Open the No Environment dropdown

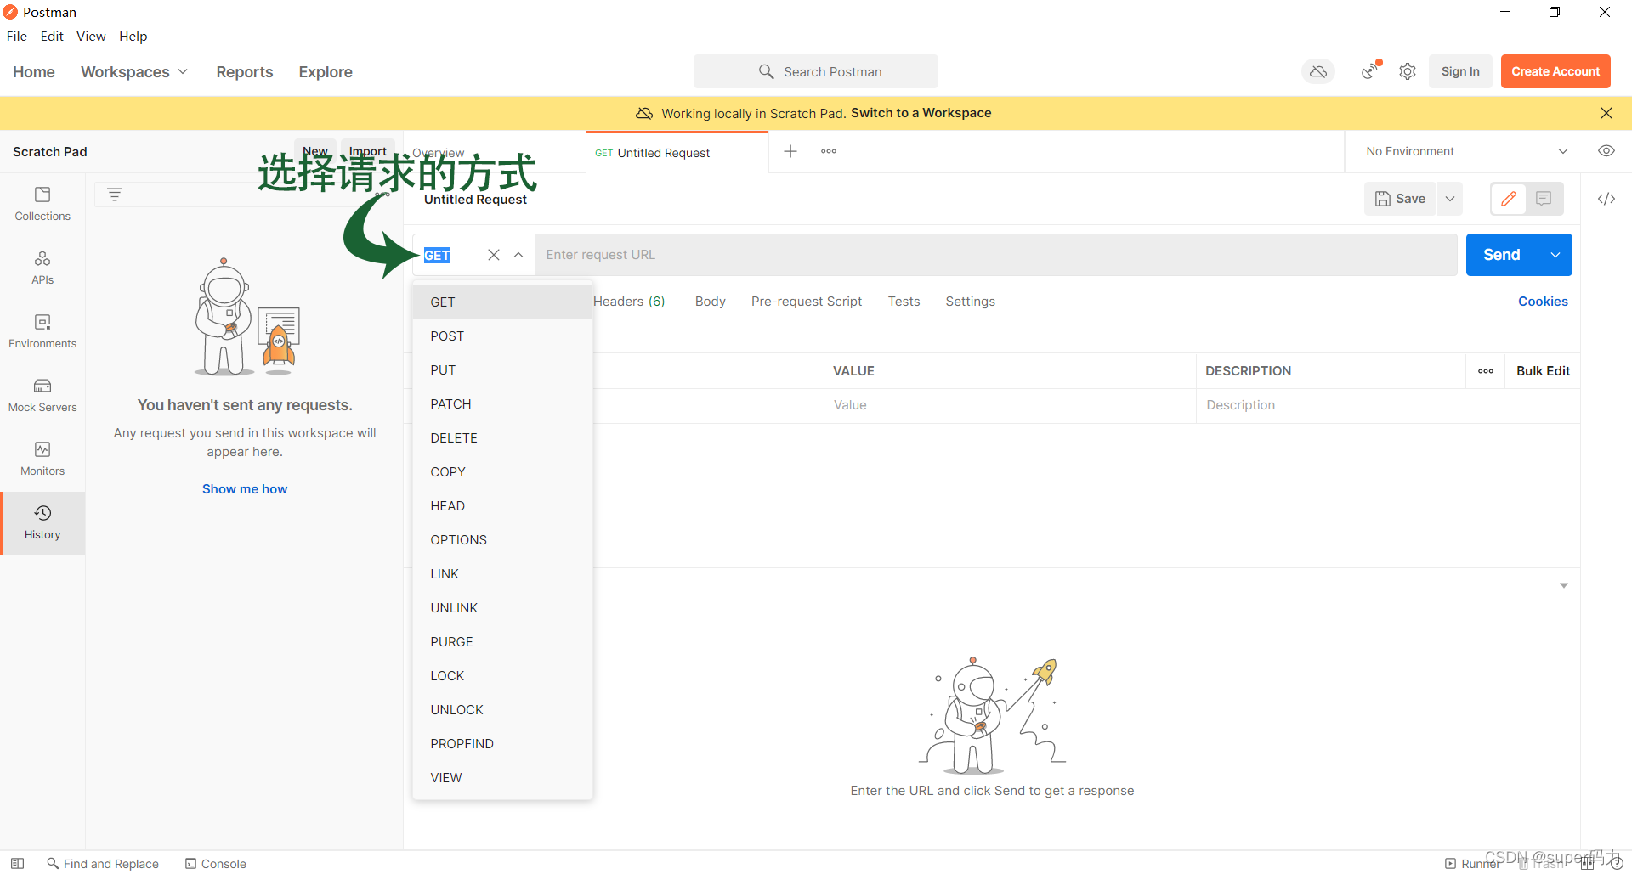[1466, 151]
